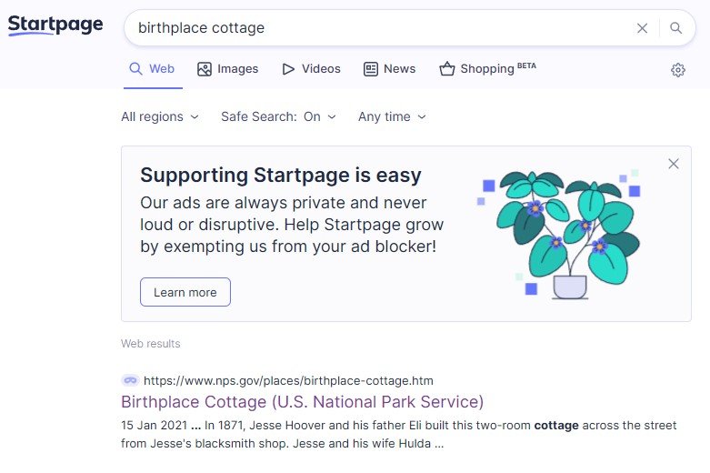The image size is (710, 473).
Task: Expand the All regions dropdown
Action: click(x=159, y=116)
